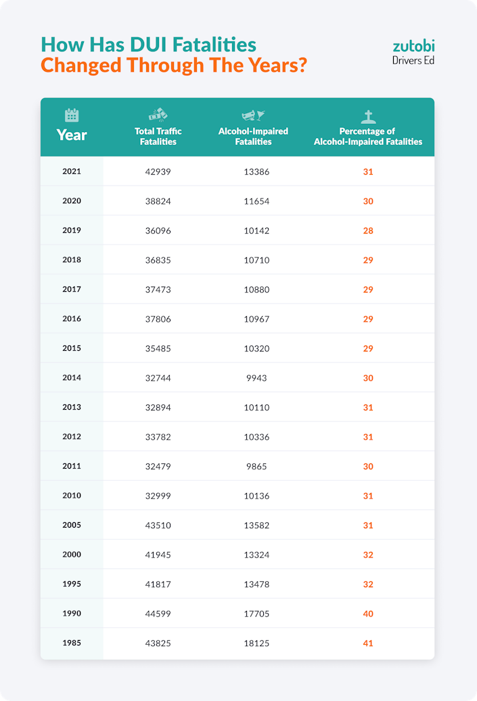Viewport: 477px width, 701px height.
Task: Select the 2010 year row label
Action: 72,496
